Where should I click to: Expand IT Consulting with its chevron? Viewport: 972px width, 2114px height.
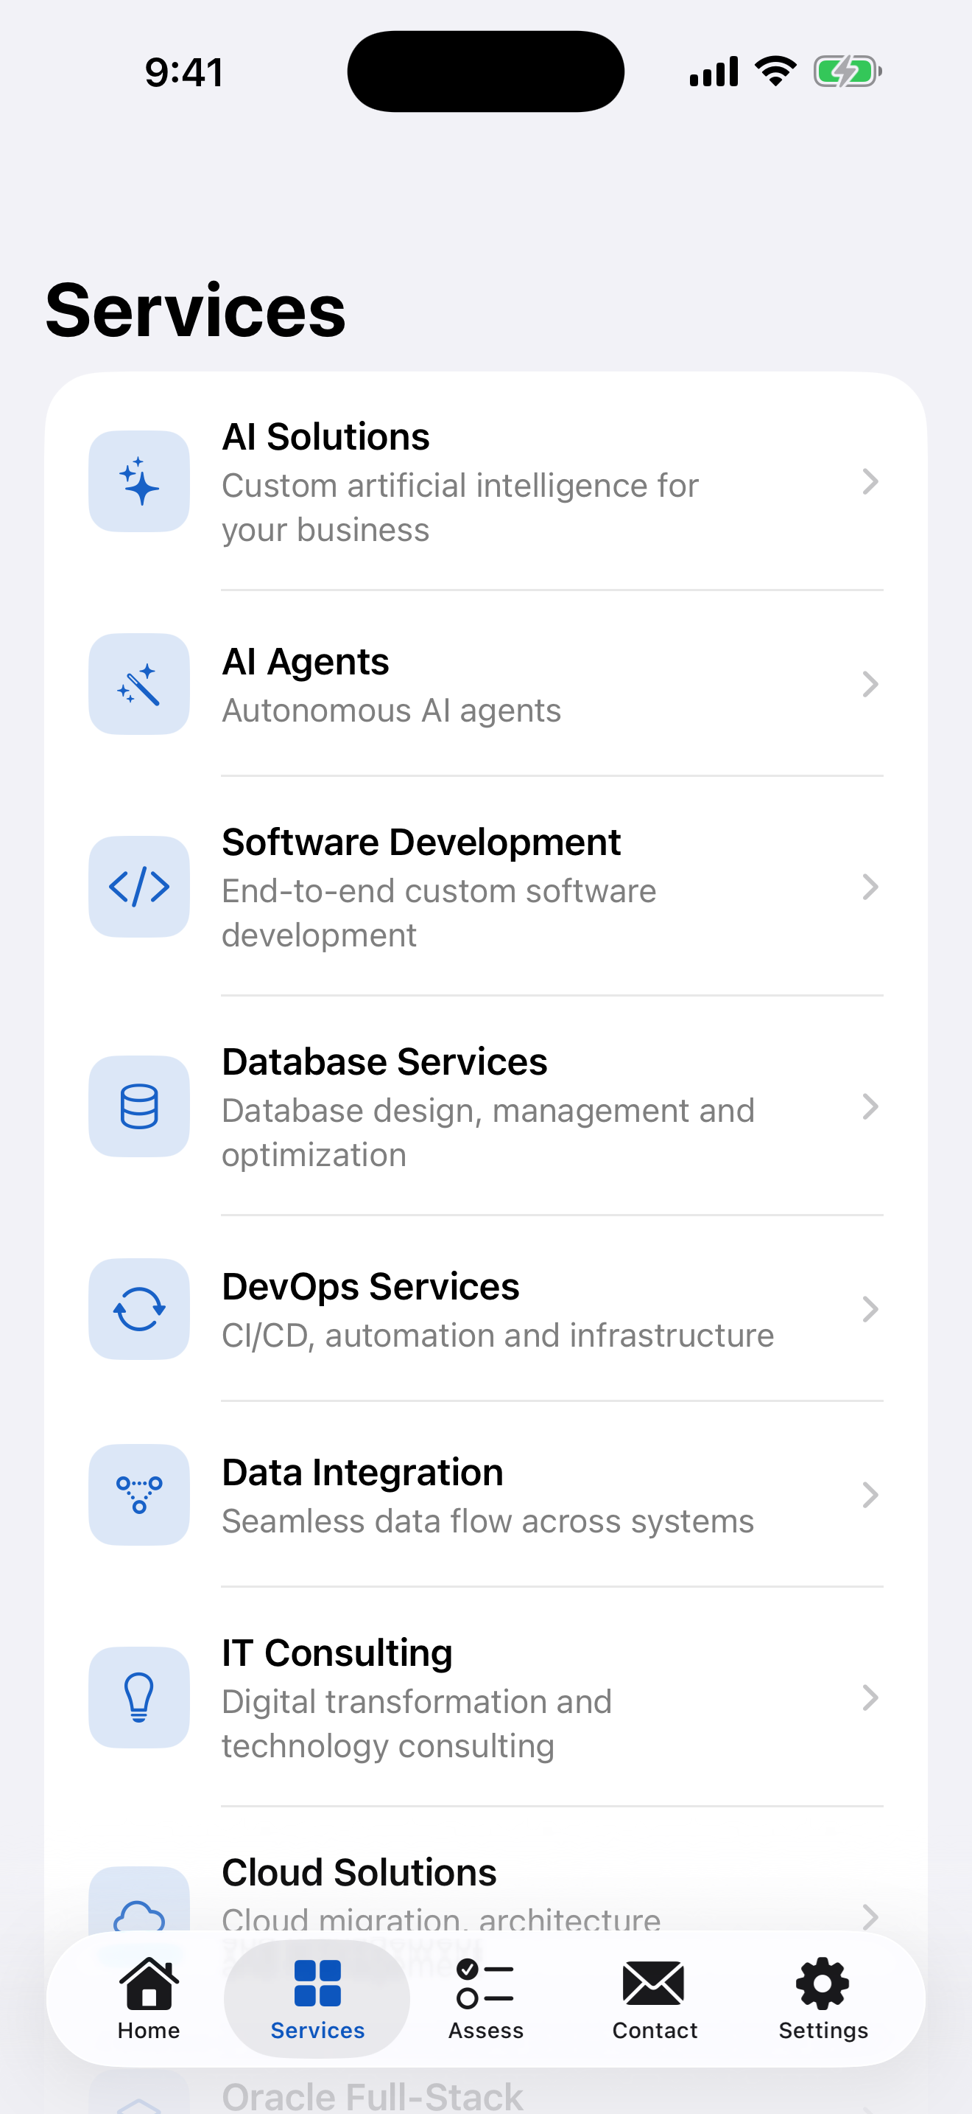pos(870,1698)
